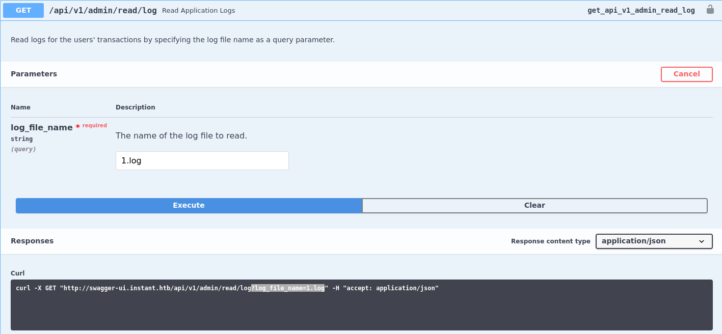Click the lock authorization icon

pos(710,10)
